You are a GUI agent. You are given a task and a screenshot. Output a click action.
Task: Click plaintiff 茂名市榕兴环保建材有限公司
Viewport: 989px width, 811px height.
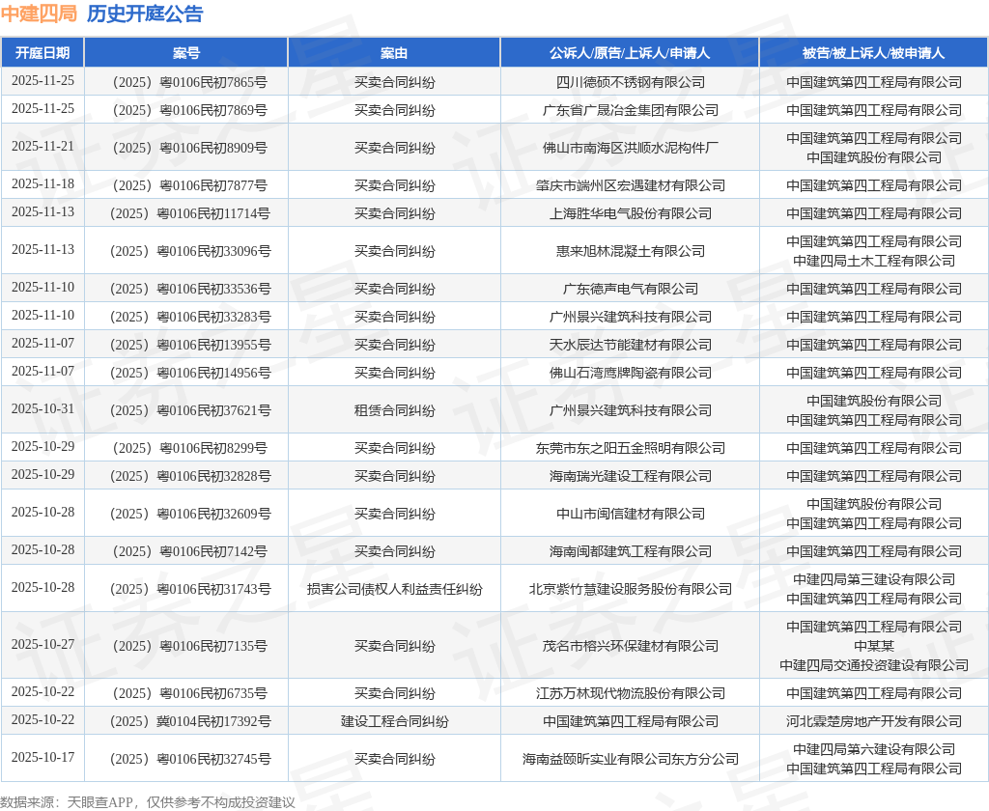pos(630,646)
